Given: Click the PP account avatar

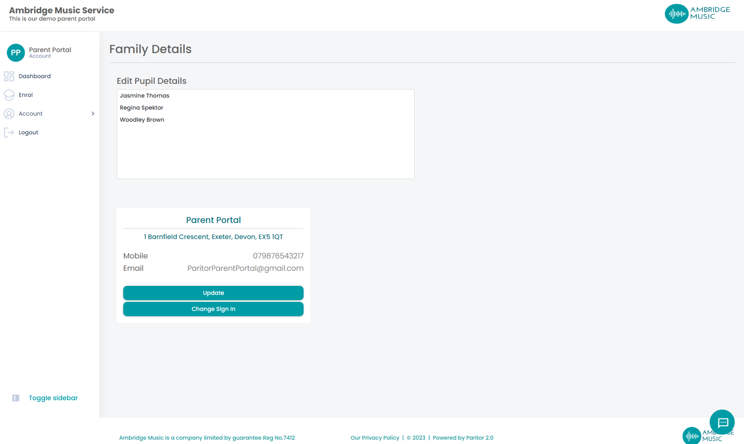Looking at the screenshot, I should coord(16,52).
